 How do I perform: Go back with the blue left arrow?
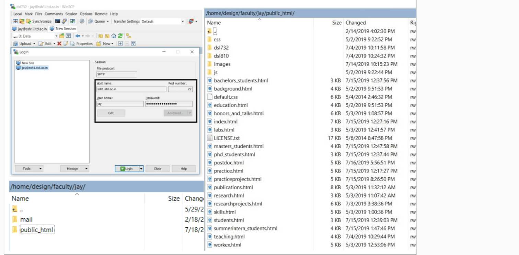click(x=78, y=36)
